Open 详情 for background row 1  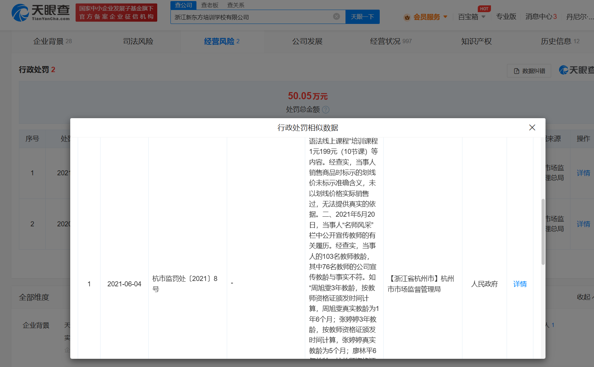point(583,173)
